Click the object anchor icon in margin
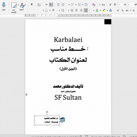 (x=26, y=94)
